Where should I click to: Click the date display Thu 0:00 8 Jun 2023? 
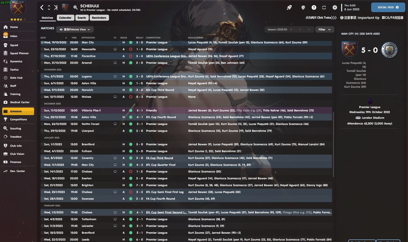(x=352, y=7)
